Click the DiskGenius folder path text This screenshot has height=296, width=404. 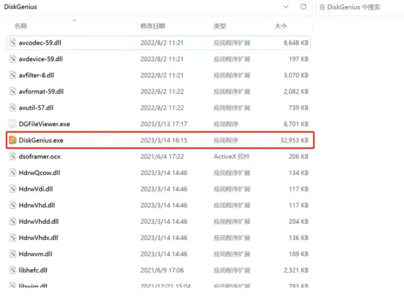[21, 7]
